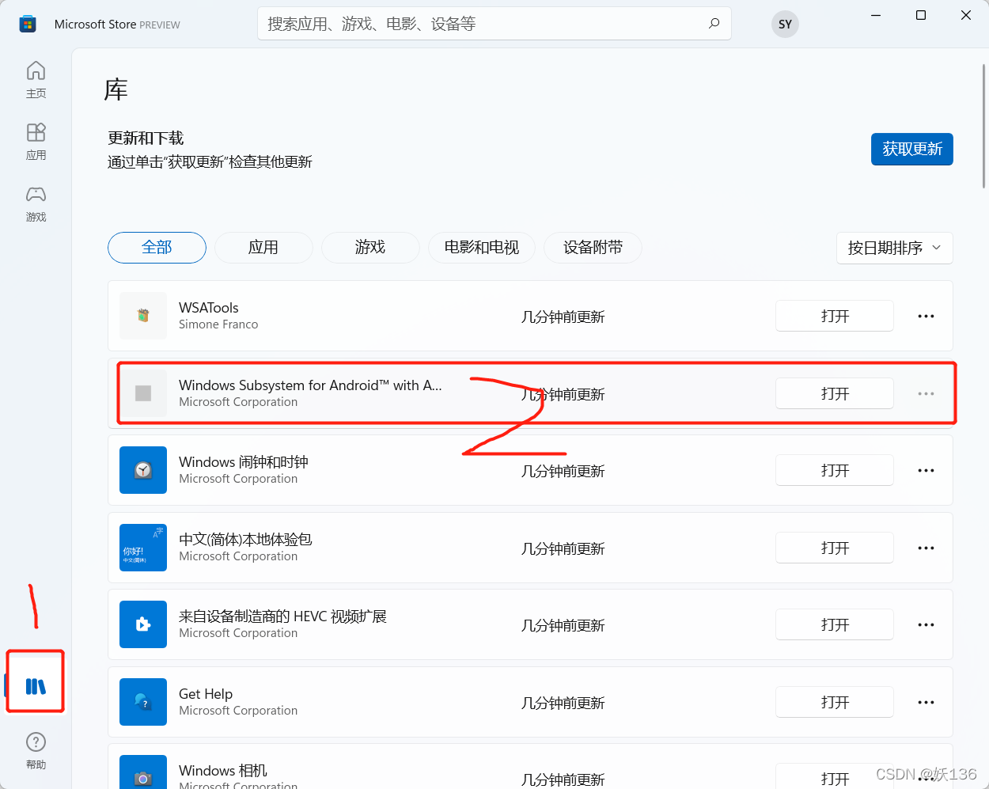Open HEVC 视频扩展 via 打开 button

tap(835, 624)
